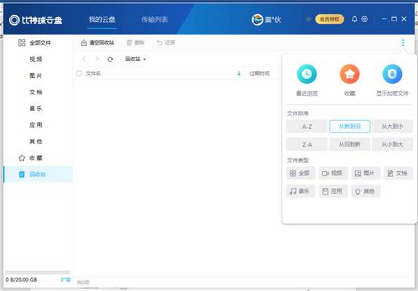The height and width of the screenshot is (291, 418).
Task: Filter file type by 视频
Action: point(333,173)
